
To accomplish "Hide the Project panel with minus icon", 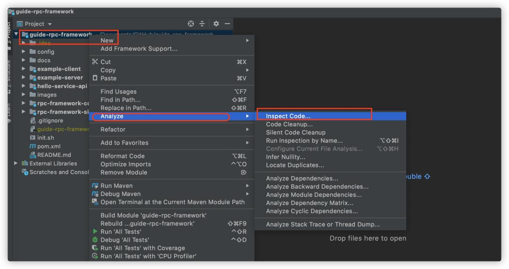I will click(227, 24).
